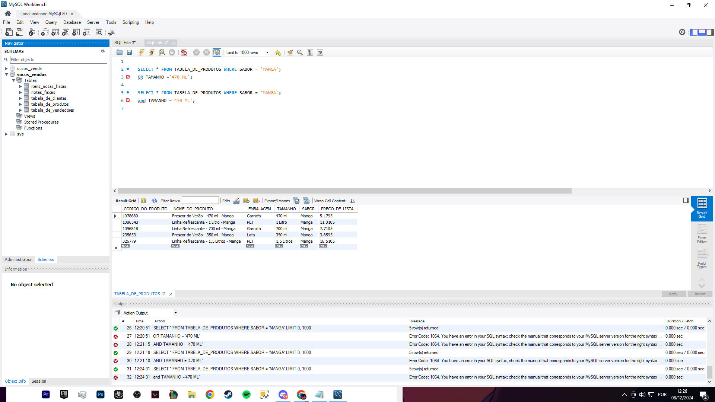This screenshot has width=715, height=402.
Task: Close TABELA_DE_PRODUTOS 12 result tab
Action: click(171, 294)
